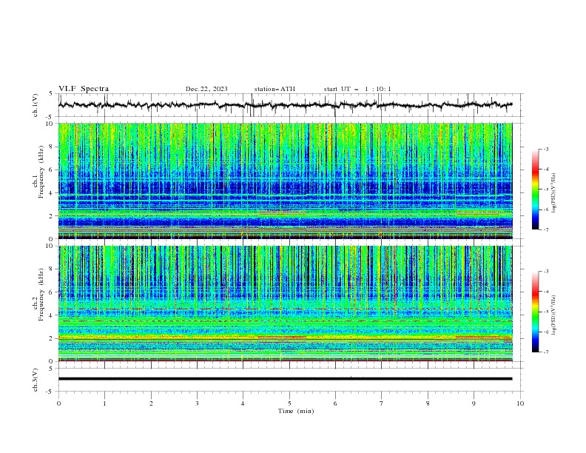Click the "station=ATH" label
Image resolution: width=586 pixels, height=453 pixels.
pyautogui.click(x=275, y=89)
